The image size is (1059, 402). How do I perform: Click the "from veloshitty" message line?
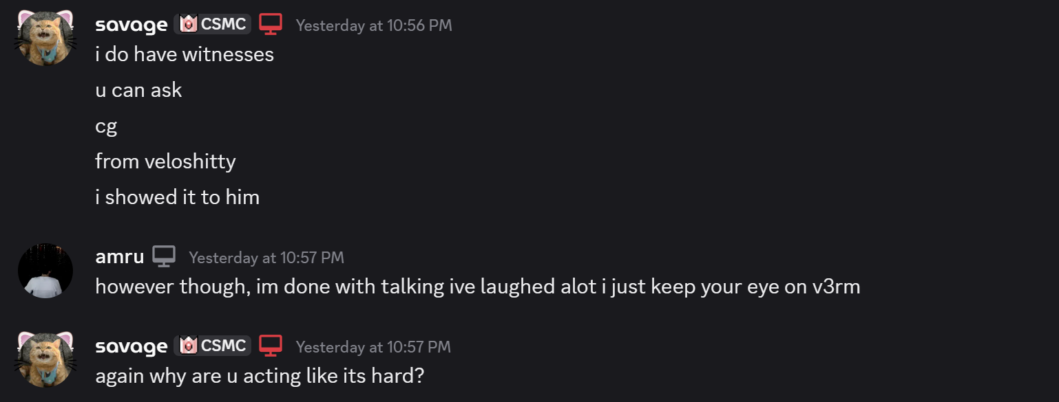[165, 161]
